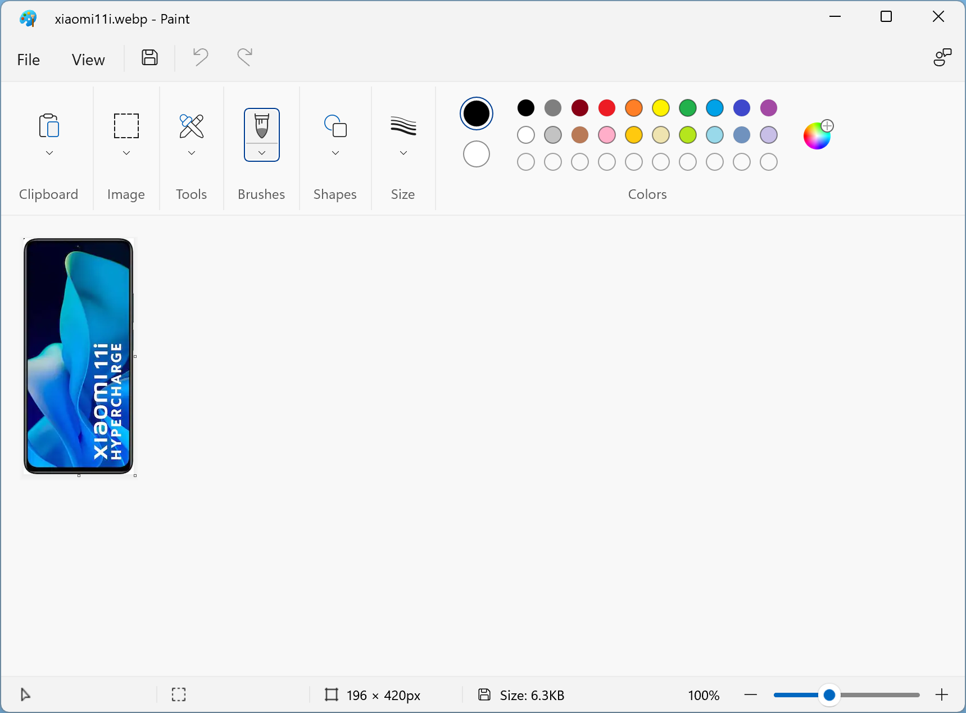Click the phone image on the canvas

tap(78, 356)
